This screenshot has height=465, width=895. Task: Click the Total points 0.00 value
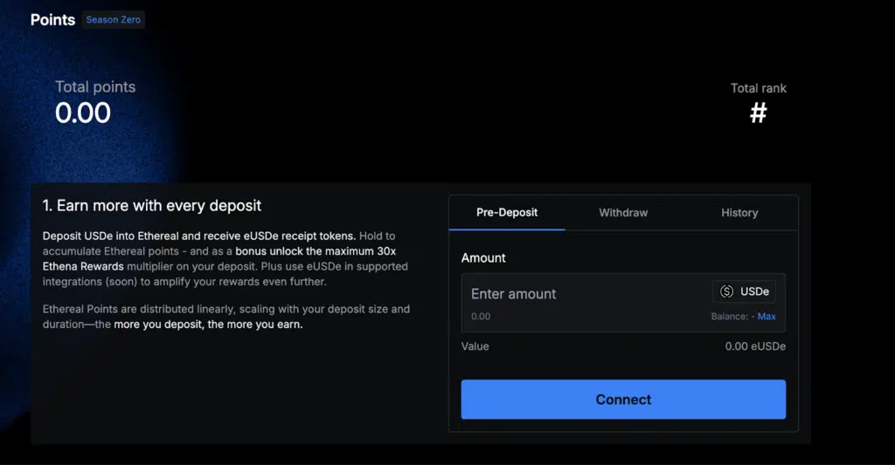click(x=83, y=113)
